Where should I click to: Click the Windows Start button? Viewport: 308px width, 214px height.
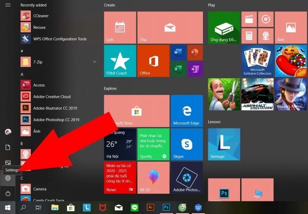coord(8,208)
